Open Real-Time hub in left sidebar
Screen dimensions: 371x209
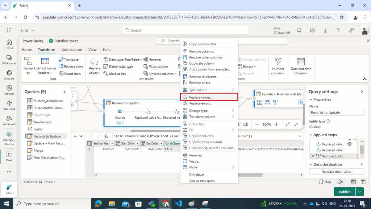point(9,105)
